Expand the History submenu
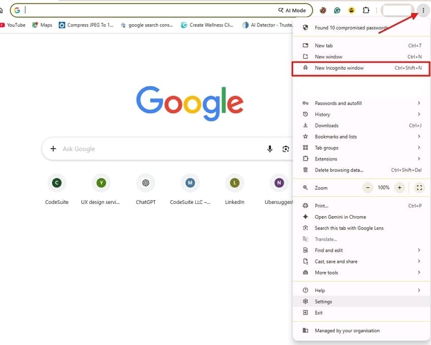This screenshot has width=431, height=345. (361, 114)
